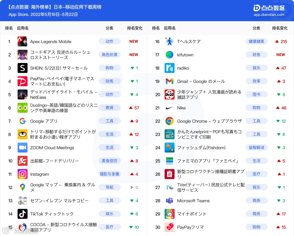Select the Instagram app icon
Viewport: 294px width, 236px height.
(22, 174)
